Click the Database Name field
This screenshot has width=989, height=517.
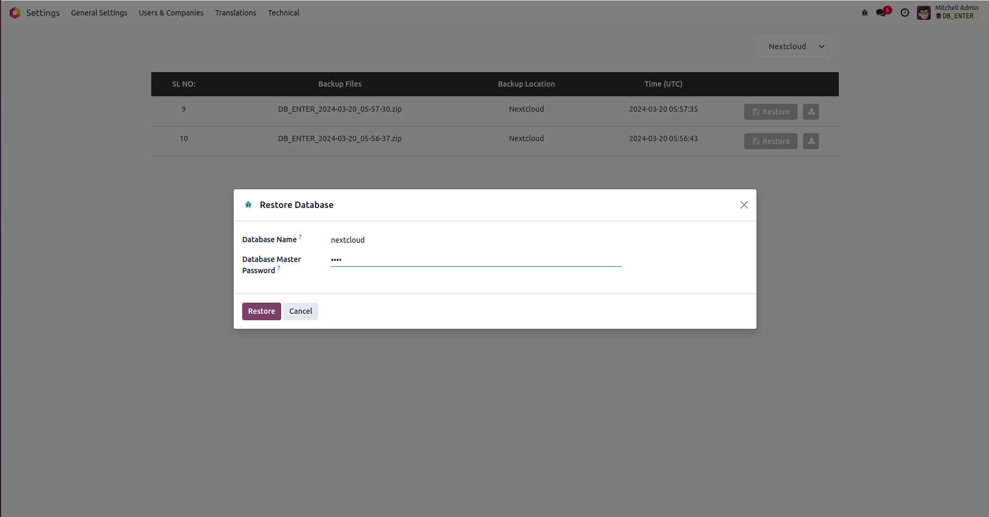tap(476, 240)
